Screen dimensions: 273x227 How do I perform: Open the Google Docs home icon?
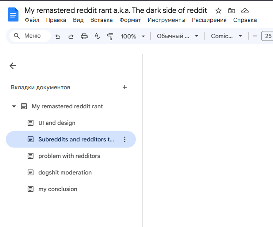[13, 14]
